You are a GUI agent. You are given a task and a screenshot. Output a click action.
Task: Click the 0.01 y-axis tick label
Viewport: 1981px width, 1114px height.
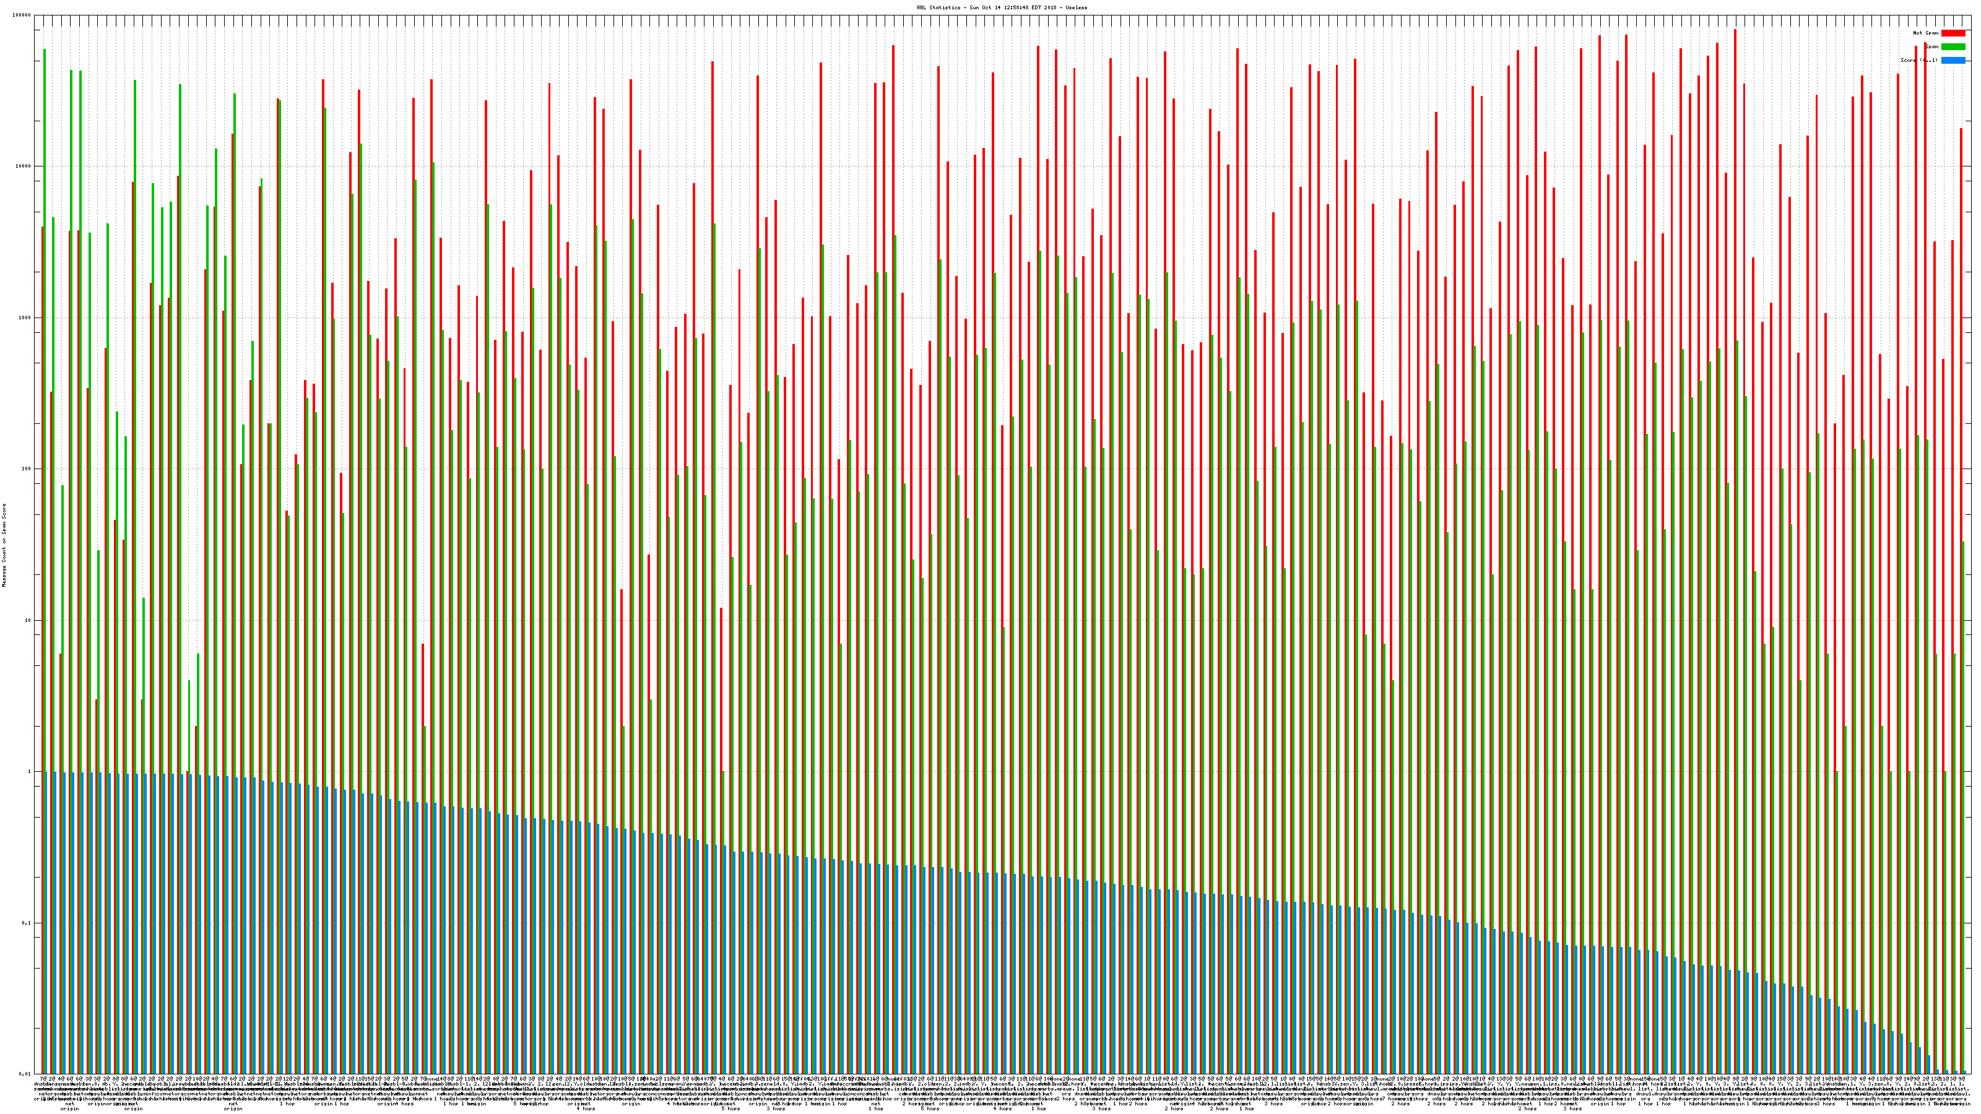(x=25, y=1074)
